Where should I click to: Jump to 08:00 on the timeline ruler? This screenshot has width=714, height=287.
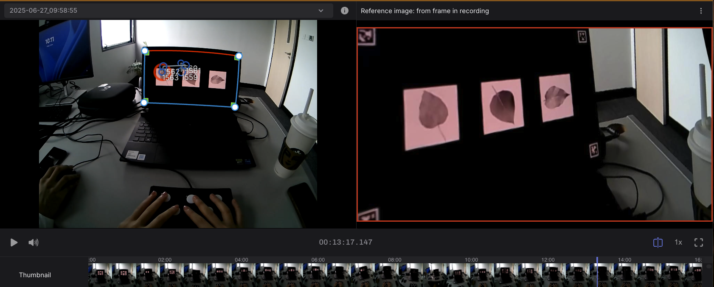(394, 260)
